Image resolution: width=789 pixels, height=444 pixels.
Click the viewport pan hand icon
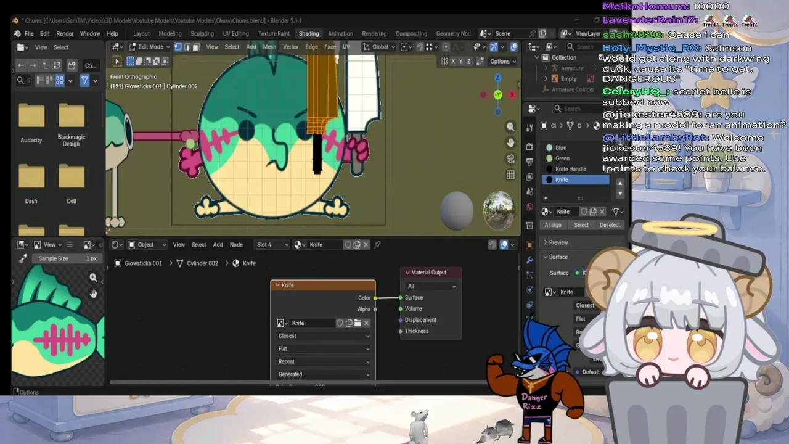tap(510, 142)
